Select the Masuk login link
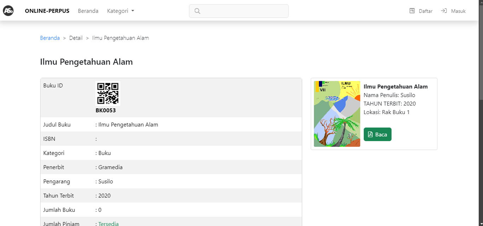This screenshot has width=483, height=226. click(x=453, y=11)
